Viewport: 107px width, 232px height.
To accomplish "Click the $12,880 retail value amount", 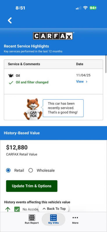I will coord(17,147).
